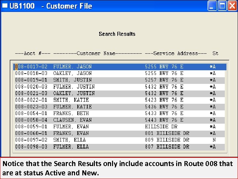Image resolution: width=238 pixels, height=179 pixels.
Task: Select customer FULMER, EVAN
Action: [x=71, y=127]
